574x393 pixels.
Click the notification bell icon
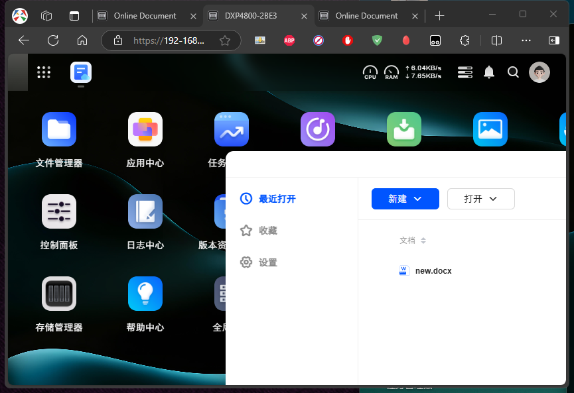point(489,72)
